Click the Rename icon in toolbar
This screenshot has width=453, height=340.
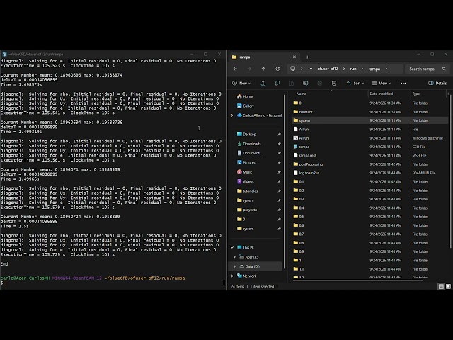pyautogui.click(x=305, y=84)
